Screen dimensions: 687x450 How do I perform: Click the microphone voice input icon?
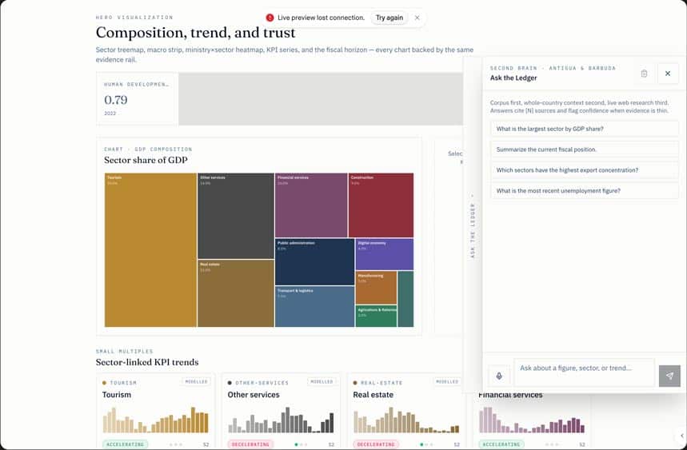[499, 376]
